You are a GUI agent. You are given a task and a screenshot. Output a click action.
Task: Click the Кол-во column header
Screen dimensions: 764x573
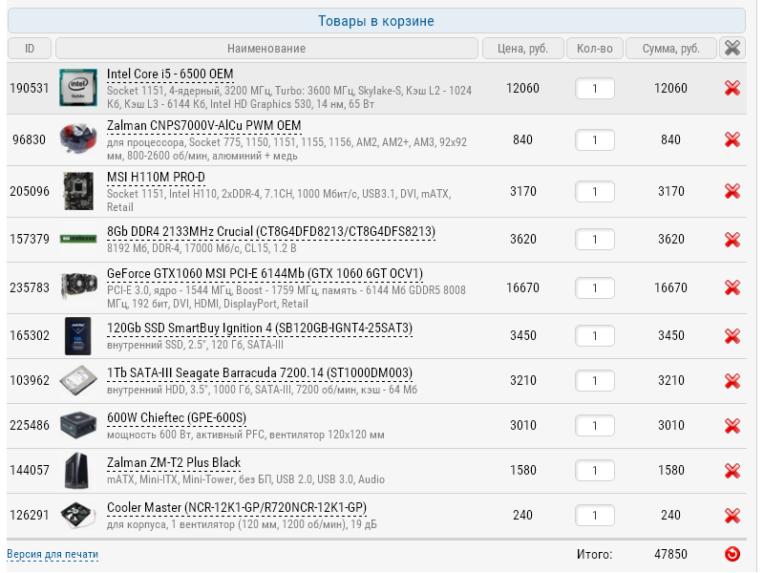coord(594,49)
